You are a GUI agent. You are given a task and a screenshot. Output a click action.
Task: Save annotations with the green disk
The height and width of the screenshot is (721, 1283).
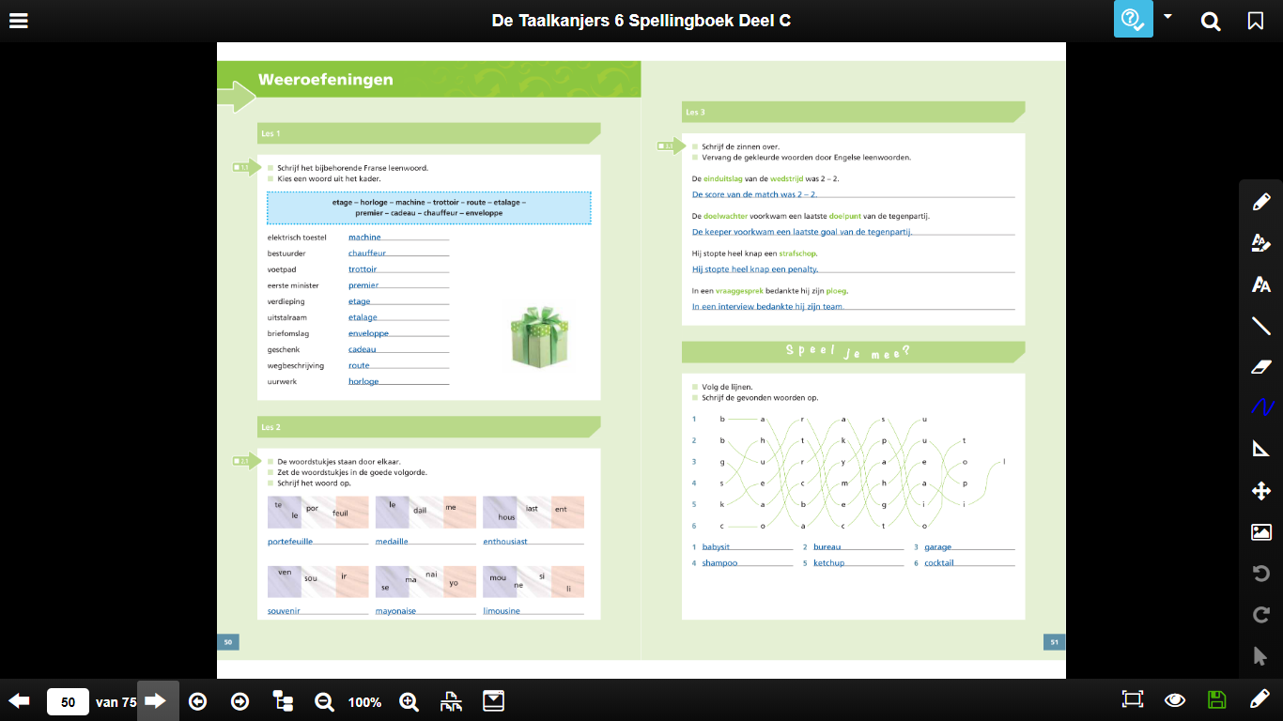(x=1217, y=699)
